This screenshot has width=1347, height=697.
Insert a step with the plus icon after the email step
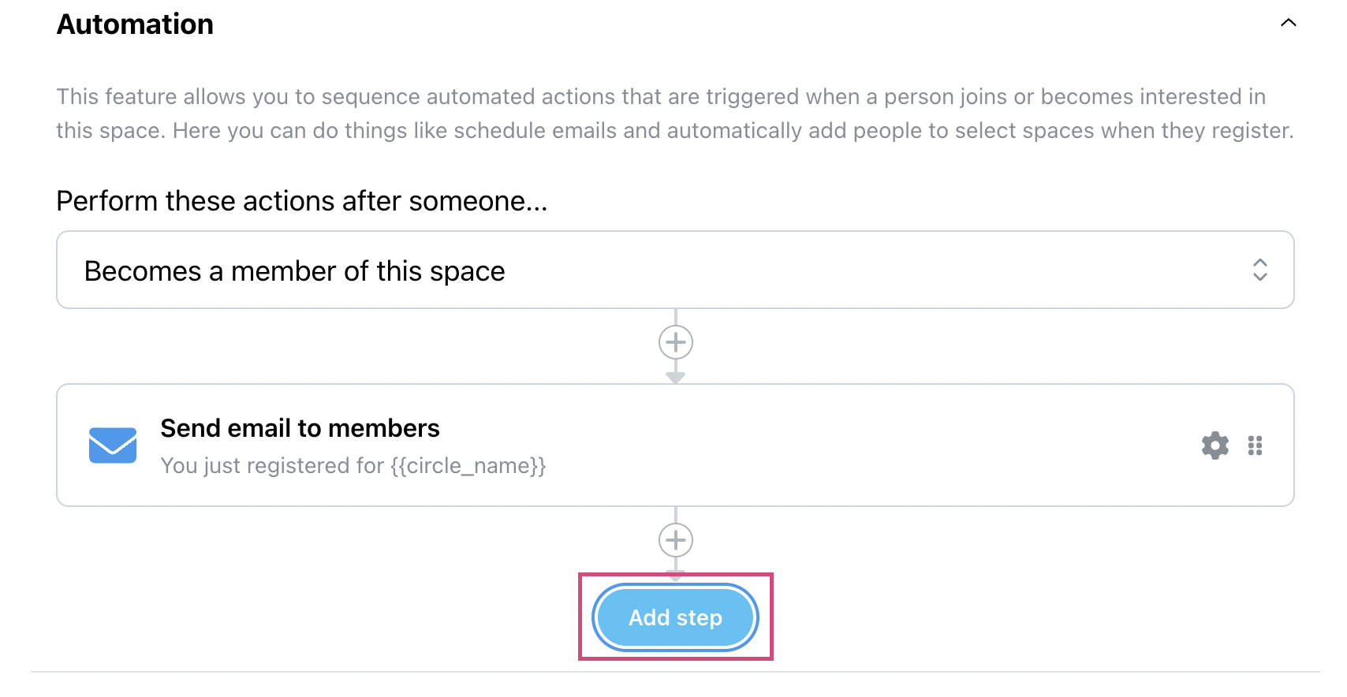[x=676, y=540]
